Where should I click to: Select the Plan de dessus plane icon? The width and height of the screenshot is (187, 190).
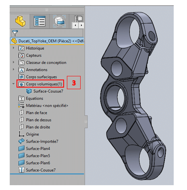point(21,120)
